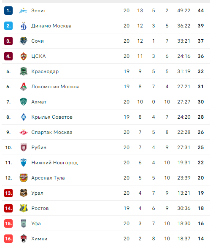Click the Нижний Новгород team name
This screenshot has width=210, height=245.
click(x=54, y=163)
